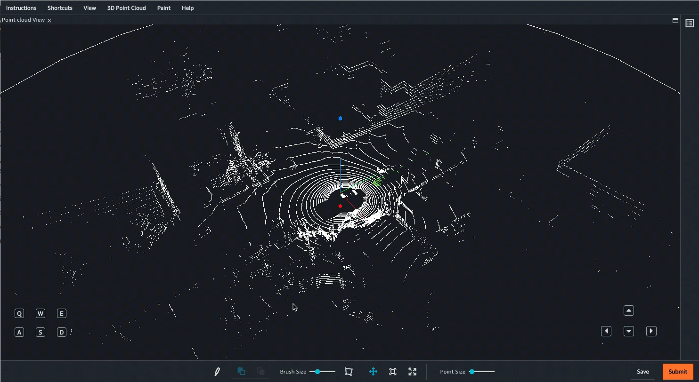This screenshot has height=382, width=699.
Task: Close the Point cloud View tab
Action: [49, 20]
